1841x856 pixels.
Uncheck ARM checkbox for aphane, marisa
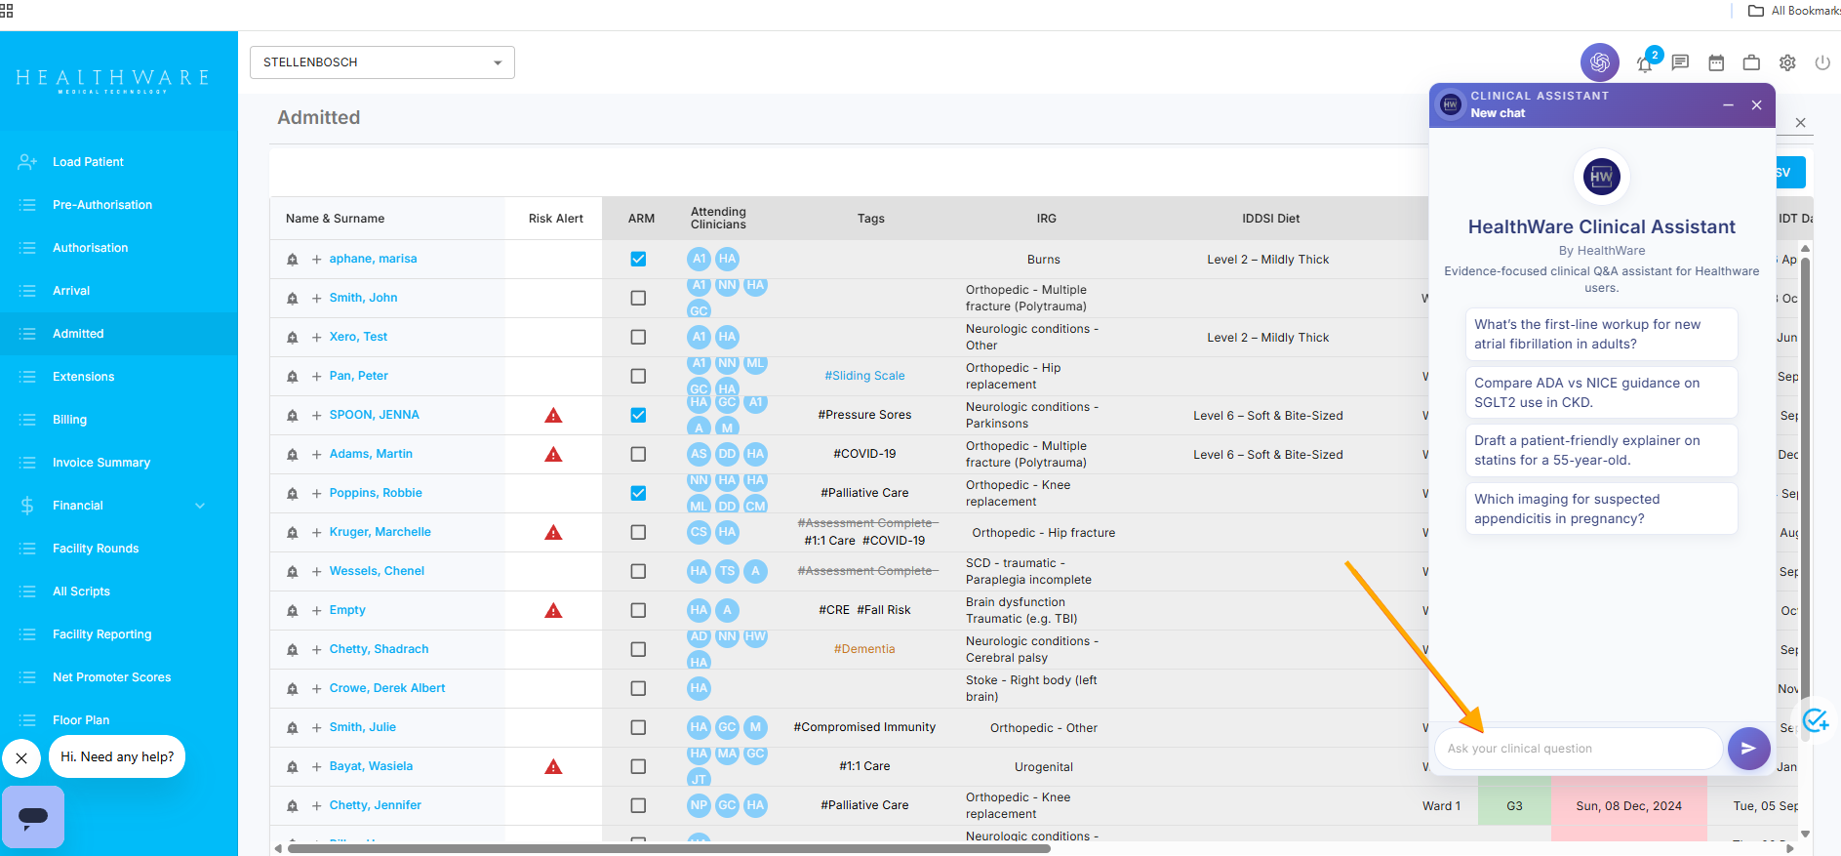coord(638,259)
